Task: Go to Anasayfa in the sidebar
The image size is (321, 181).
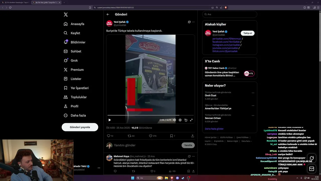Action: pos(74,24)
